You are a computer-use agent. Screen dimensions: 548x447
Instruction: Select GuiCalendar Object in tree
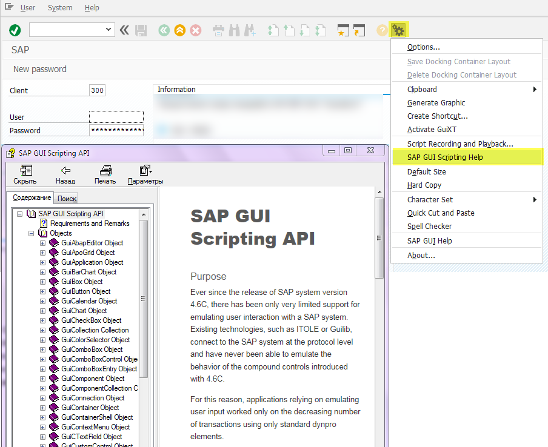click(89, 301)
